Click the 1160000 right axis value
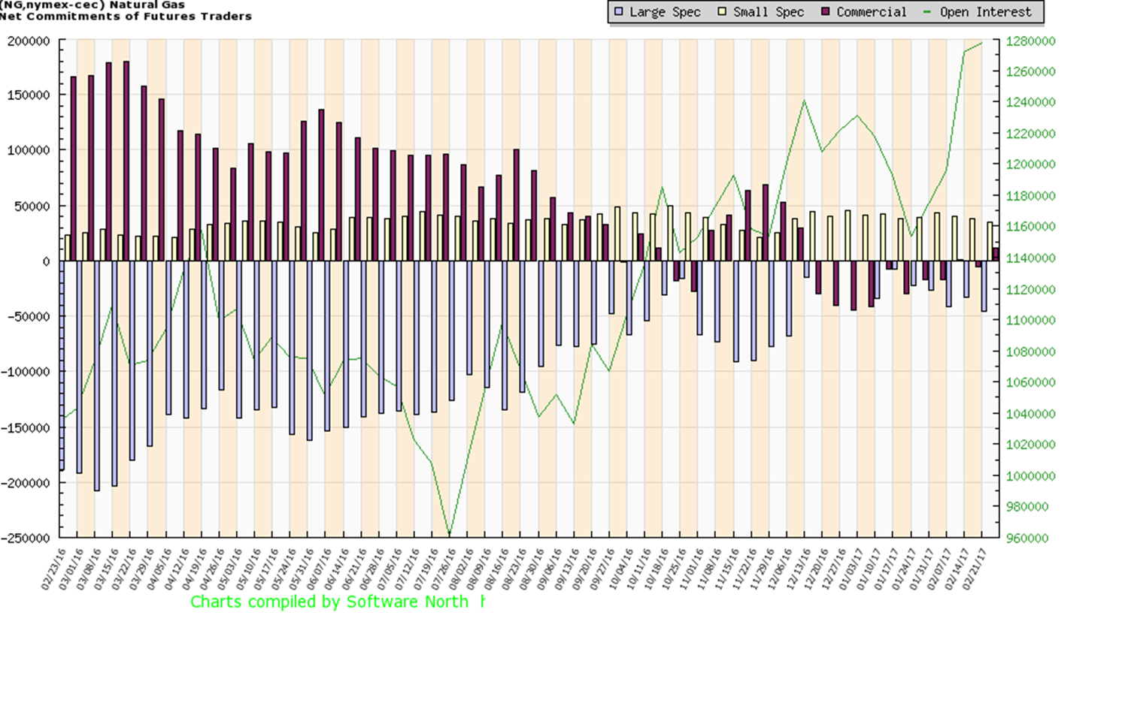 pyautogui.click(x=1030, y=227)
